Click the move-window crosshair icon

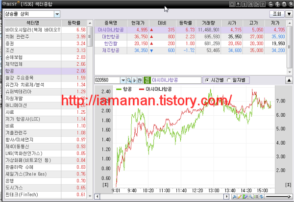[277, 4]
